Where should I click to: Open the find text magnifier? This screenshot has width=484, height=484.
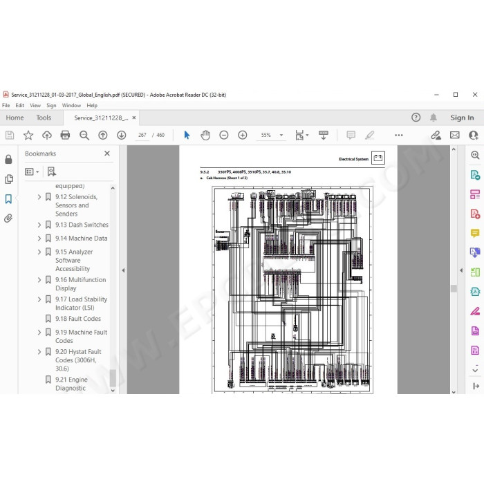[x=84, y=136]
